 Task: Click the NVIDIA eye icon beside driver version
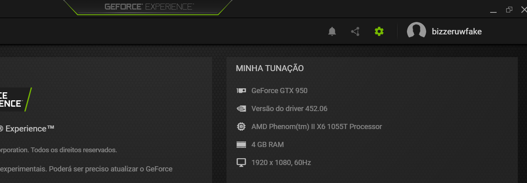(x=241, y=108)
